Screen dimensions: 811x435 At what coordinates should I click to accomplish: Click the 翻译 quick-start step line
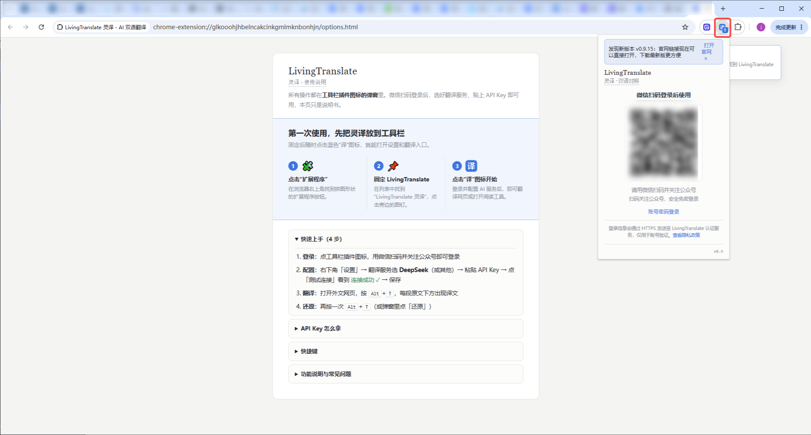[380, 293]
